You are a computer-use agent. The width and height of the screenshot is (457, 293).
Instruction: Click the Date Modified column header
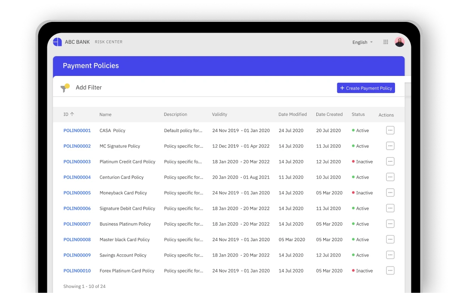[x=292, y=114]
